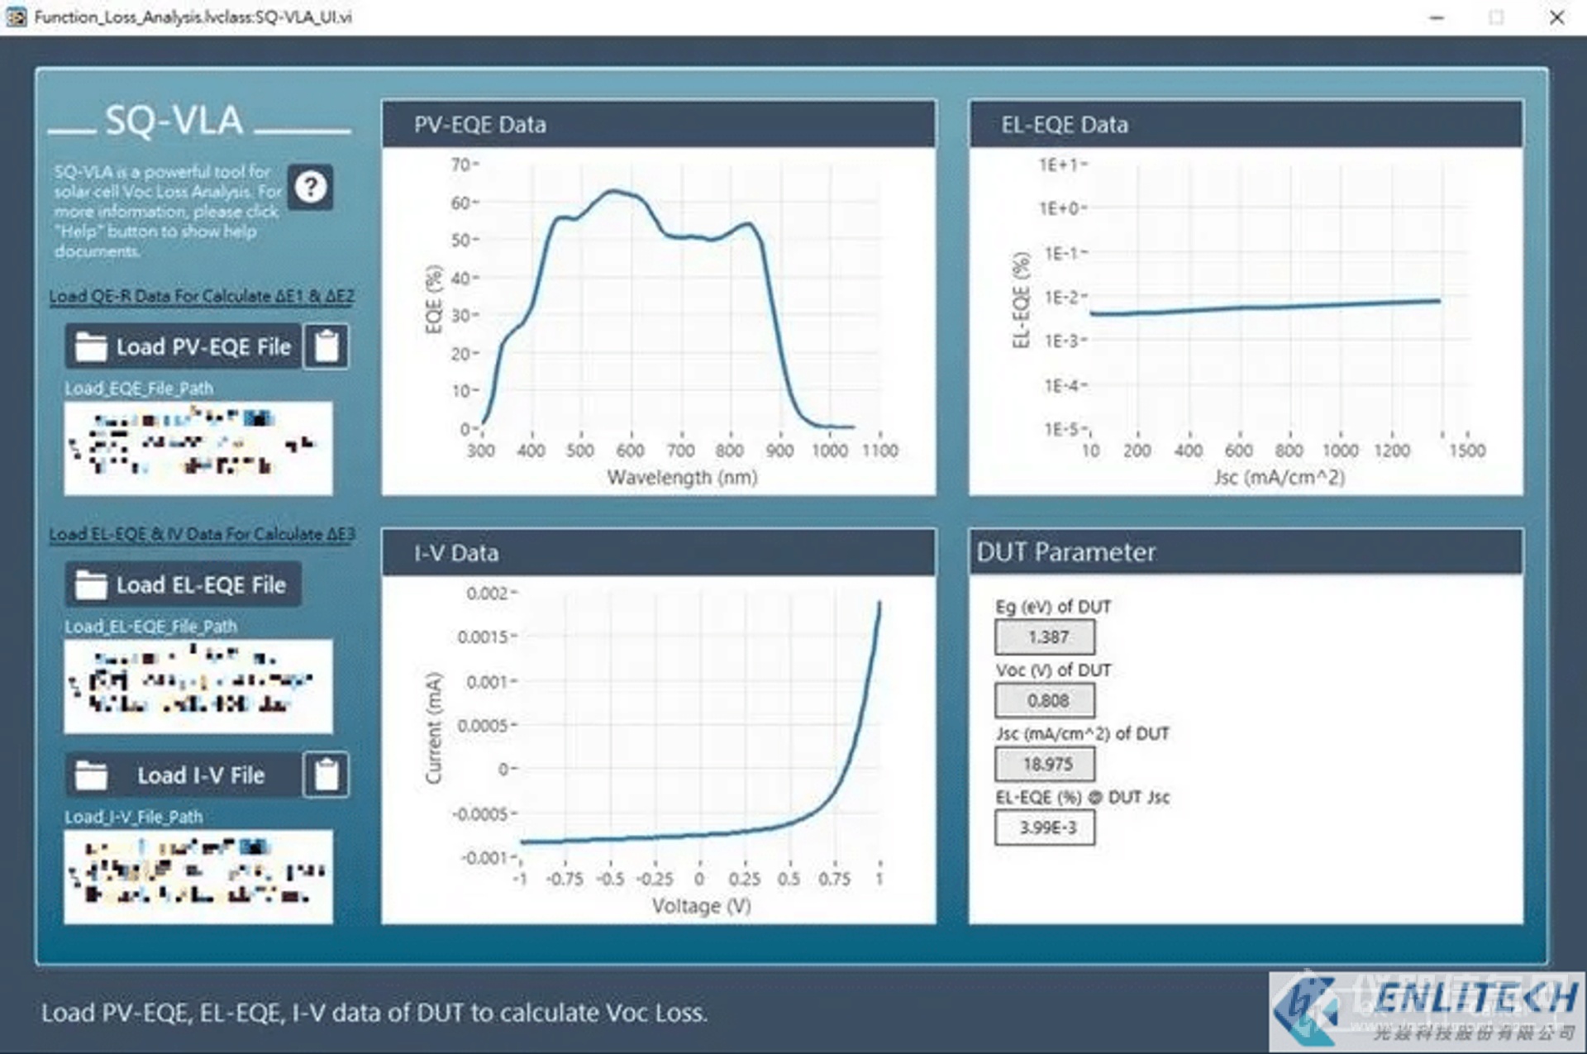This screenshot has height=1054, width=1587.
Task: Click the Load PV-EQE File button
Action: (183, 346)
